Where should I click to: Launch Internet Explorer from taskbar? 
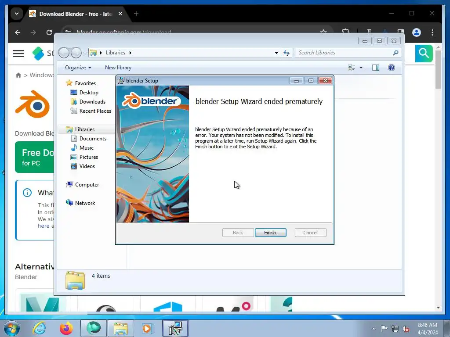pos(39,328)
